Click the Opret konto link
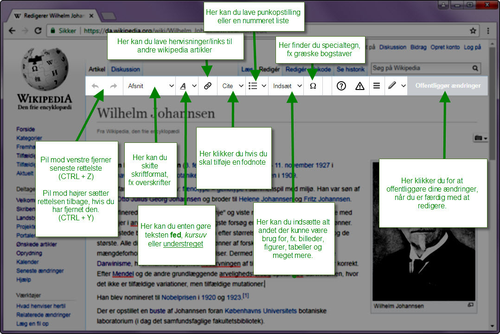 (x=445, y=47)
